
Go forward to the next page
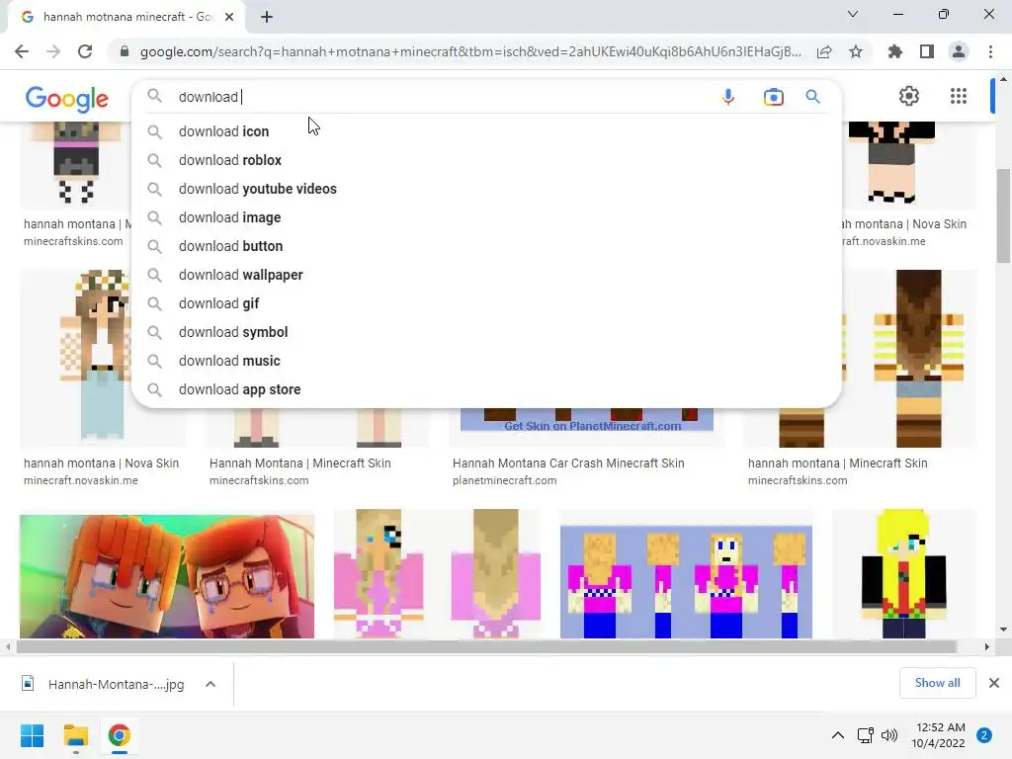click(x=53, y=51)
